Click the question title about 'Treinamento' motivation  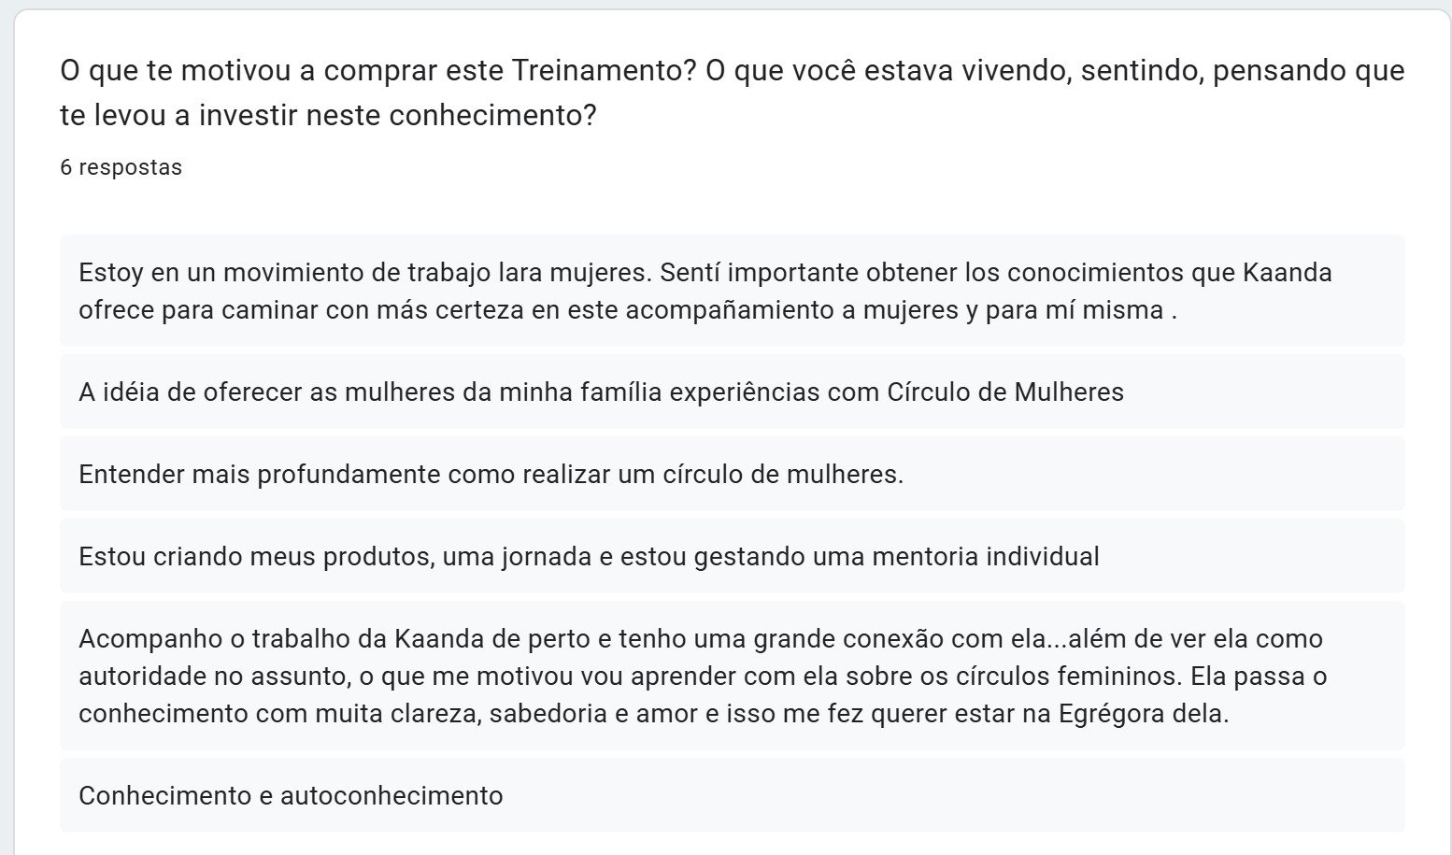coord(732,72)
